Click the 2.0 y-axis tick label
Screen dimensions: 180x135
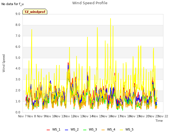click(x=18, y=91)
